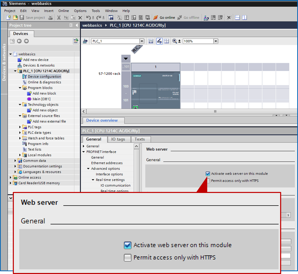
Task: Select Ethernet addresses in properties tree
Action: pyautogui.click(x=107, y=163)
